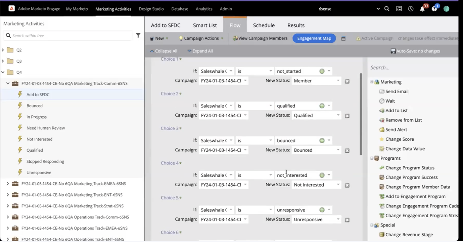This screenshot has width=463, height=242.
Task: Click Expand All
Action: point(200,51)
